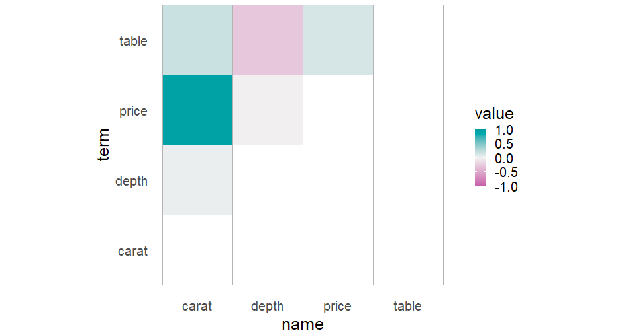The height and width of the screenshot is (333, 620).
Task: Click the 'carat' x-axis label
Action: click(197, 306)
